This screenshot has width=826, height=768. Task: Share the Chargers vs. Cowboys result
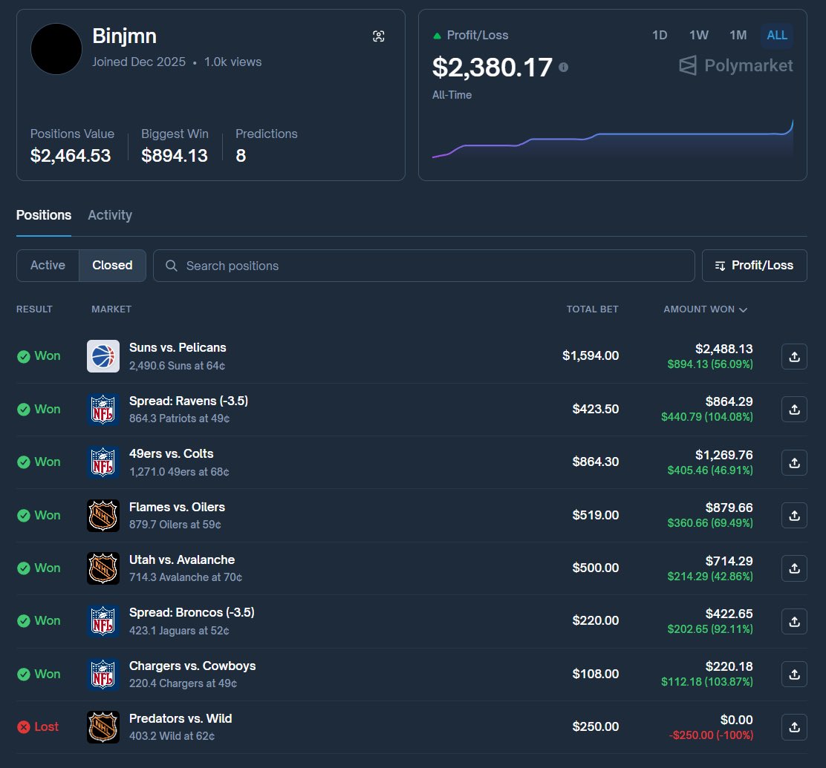[794, 674]
